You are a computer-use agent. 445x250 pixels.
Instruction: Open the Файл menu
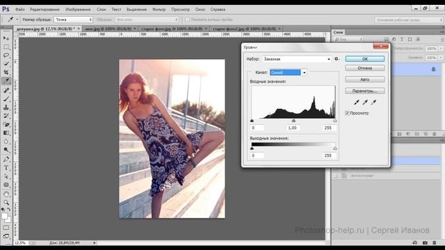click(x=20, y=9)
